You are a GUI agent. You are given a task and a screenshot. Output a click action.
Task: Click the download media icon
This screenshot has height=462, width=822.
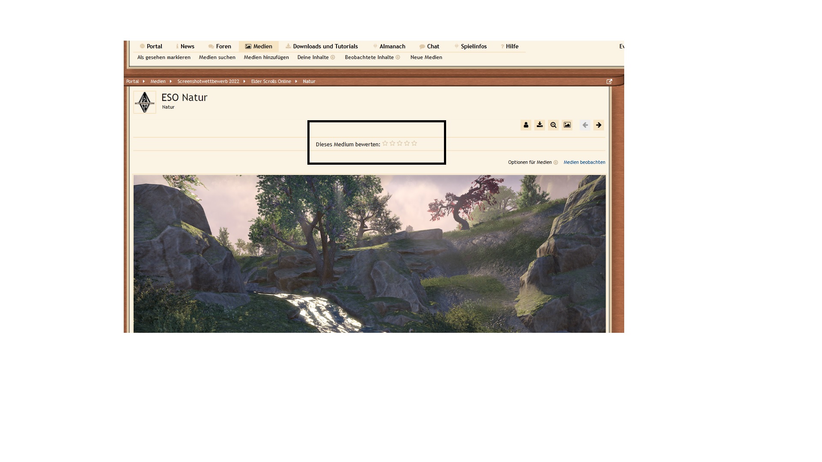[539, 125]
